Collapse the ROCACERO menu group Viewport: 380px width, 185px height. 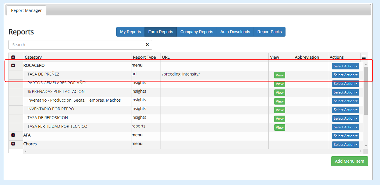(x=13, y=66)
